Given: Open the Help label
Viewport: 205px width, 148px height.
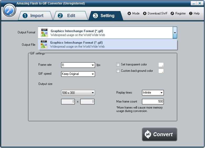Looking at the screenshot, I should (197, 13).
